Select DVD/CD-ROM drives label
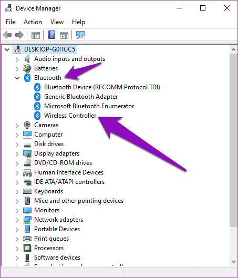The image size is (238, 278). point(63,163)
